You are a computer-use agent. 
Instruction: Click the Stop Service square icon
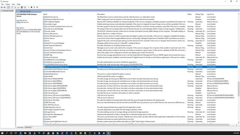tap(31, 7)
